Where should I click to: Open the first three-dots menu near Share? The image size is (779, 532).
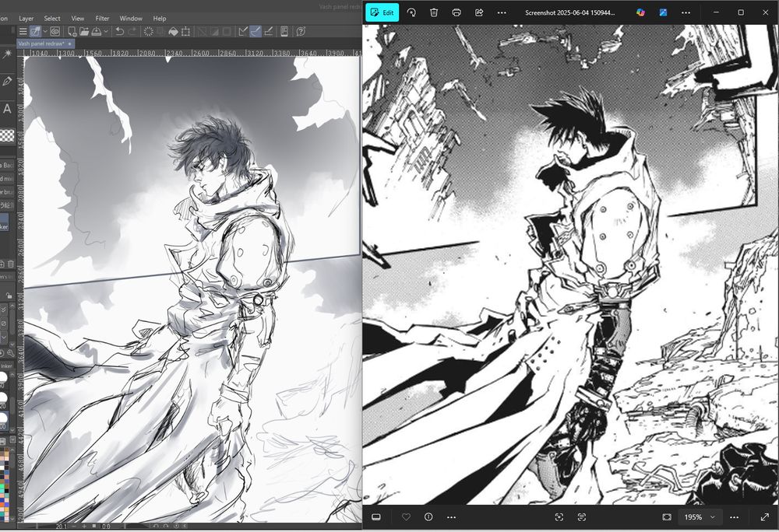point(502,12)
